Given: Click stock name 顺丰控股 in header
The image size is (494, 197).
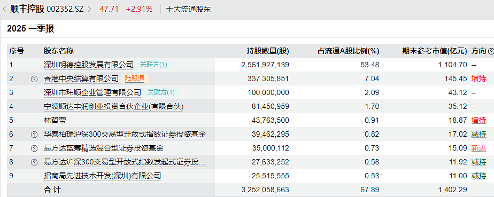Looking at the screenshot, I should coord(27,9).
